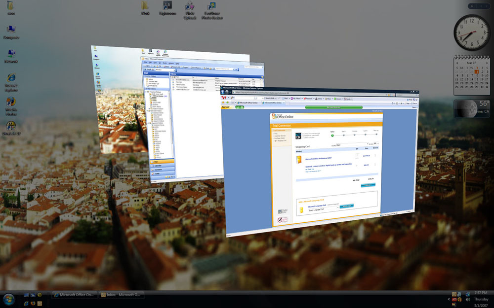494x308 pixels.
Task: Open the top-left desktop folder icon
Action: (11, 8)
